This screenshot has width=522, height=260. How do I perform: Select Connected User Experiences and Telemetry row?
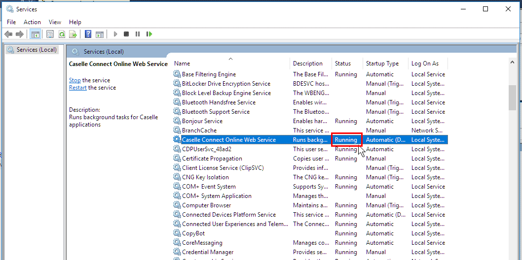pos(310,224)
